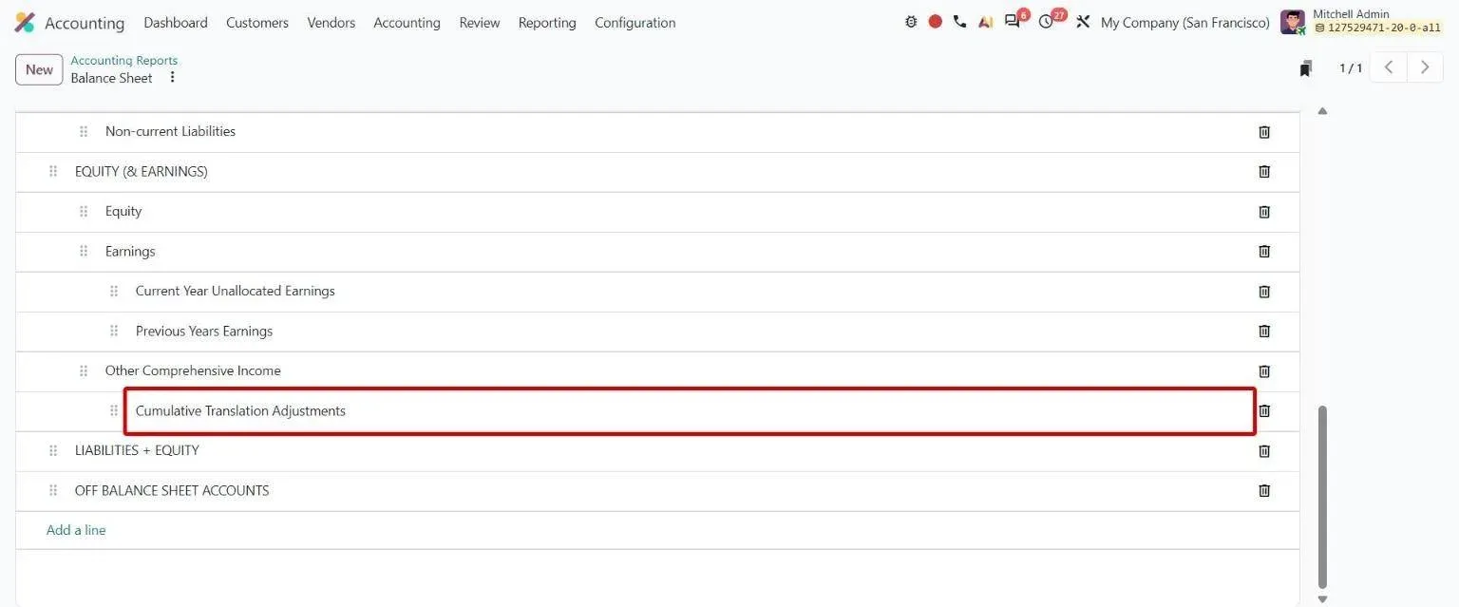Grab drag handle of EQUITY (& EARNINGS)
The height and width of the screenshot is (607, 1459).
53,172
